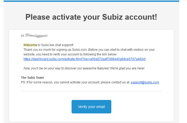Click the "live chat support!" text
The width and height of the screenshot is (187, 123).
tap(61, 45)
